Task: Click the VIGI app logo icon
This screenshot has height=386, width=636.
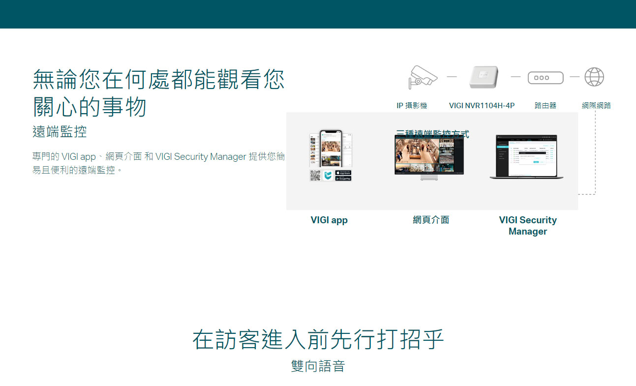Action: (x=328, y=176)
